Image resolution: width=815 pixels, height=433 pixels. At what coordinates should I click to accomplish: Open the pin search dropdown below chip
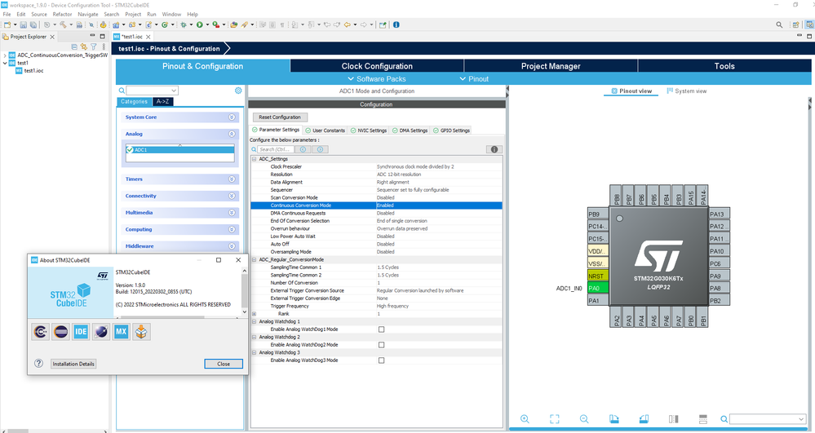tap(800, 419)
